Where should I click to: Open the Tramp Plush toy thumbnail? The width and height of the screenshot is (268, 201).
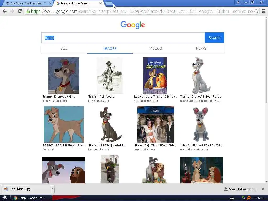click(x=201, y=124)
